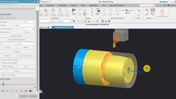Open Collision Settings
This screenshot has width=176, height=99.
point(8,67)
